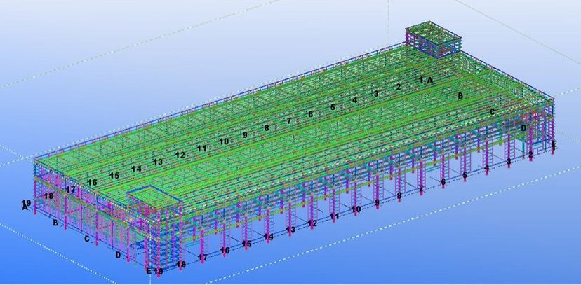Select grid label C on left end
Image resolution: width=581 pixels, height=285 pixels.
(x=86, y=239)
